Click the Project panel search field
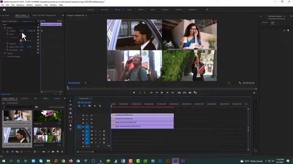The height and width of the screenshot is (164, 293). [18, 107]
